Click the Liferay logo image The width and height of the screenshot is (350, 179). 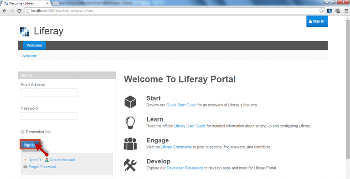[24, 32]
